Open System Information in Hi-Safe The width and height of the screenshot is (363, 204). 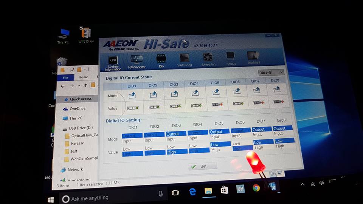click(x=113, y=63)
